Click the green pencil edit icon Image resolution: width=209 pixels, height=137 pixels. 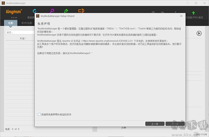tap(66, 11)
